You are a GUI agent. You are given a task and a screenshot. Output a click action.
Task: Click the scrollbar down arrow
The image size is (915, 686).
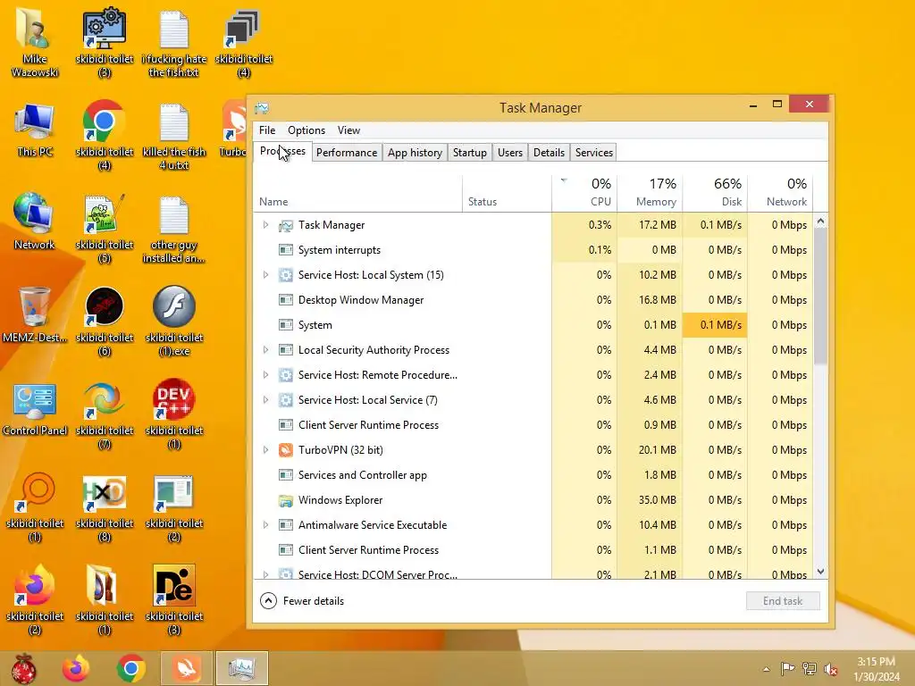[x=820, y=572]
